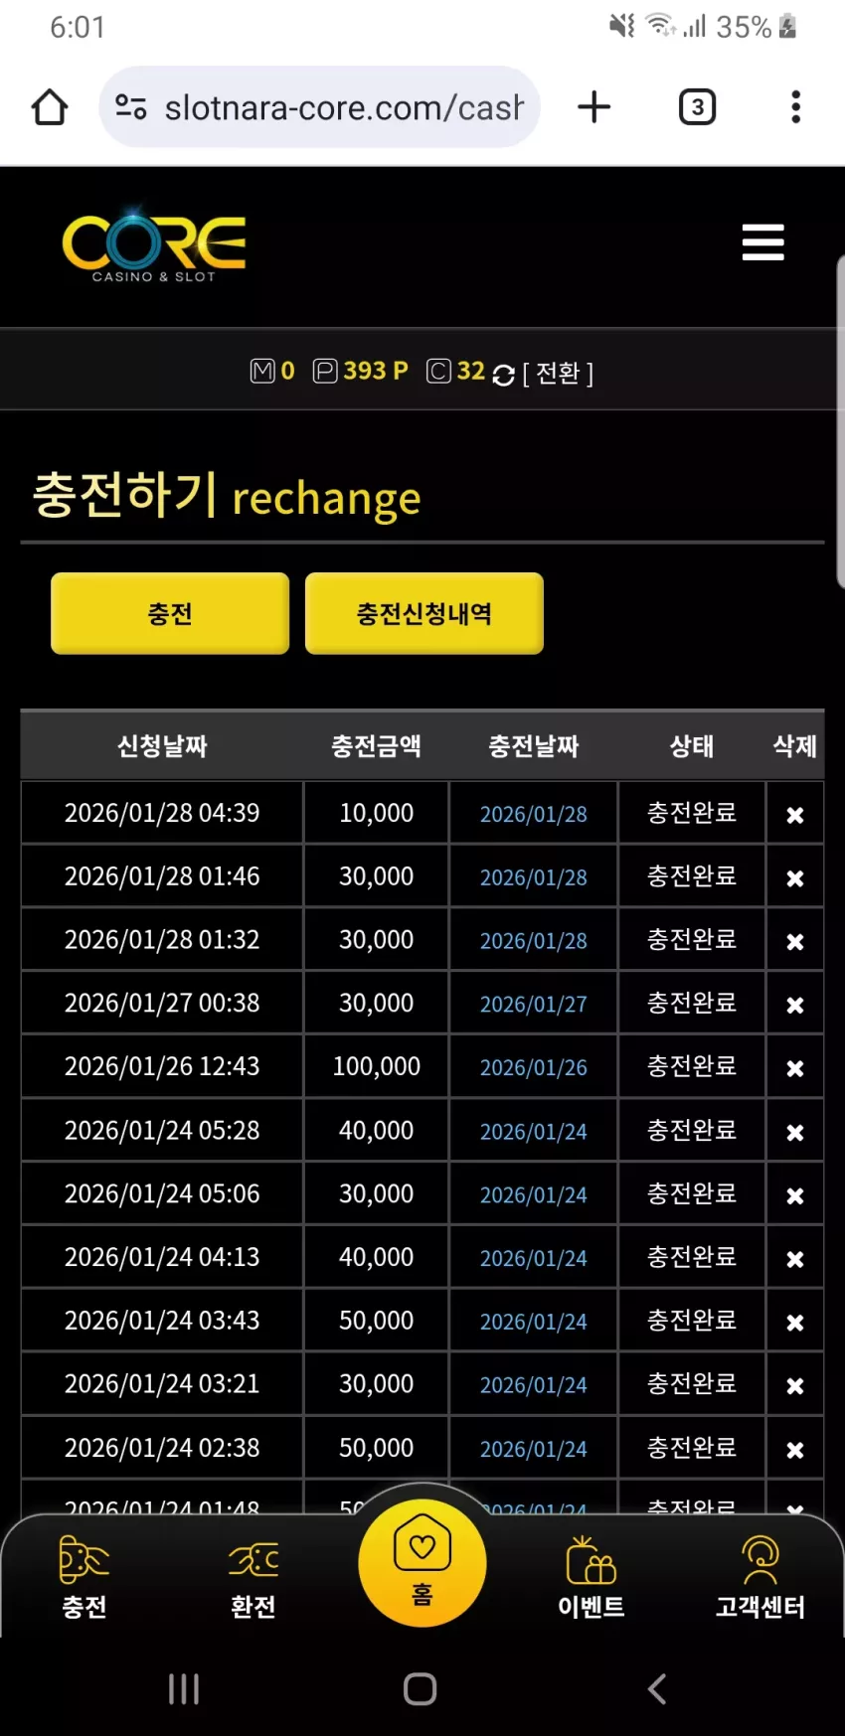Delete the 2026/01/28 04:39 record

point(795,815)
